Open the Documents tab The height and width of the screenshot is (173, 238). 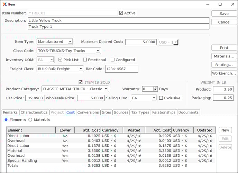(x=189, y=112)
